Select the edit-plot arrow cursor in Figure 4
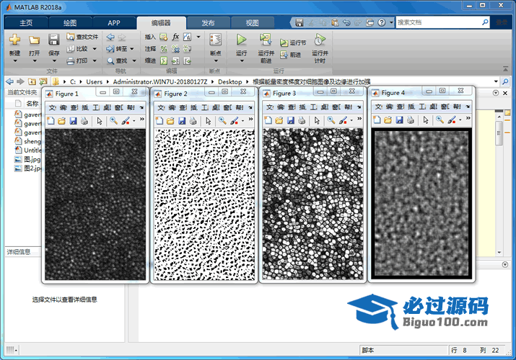Screen dimensions: 516x360 (x=424, y=121)
